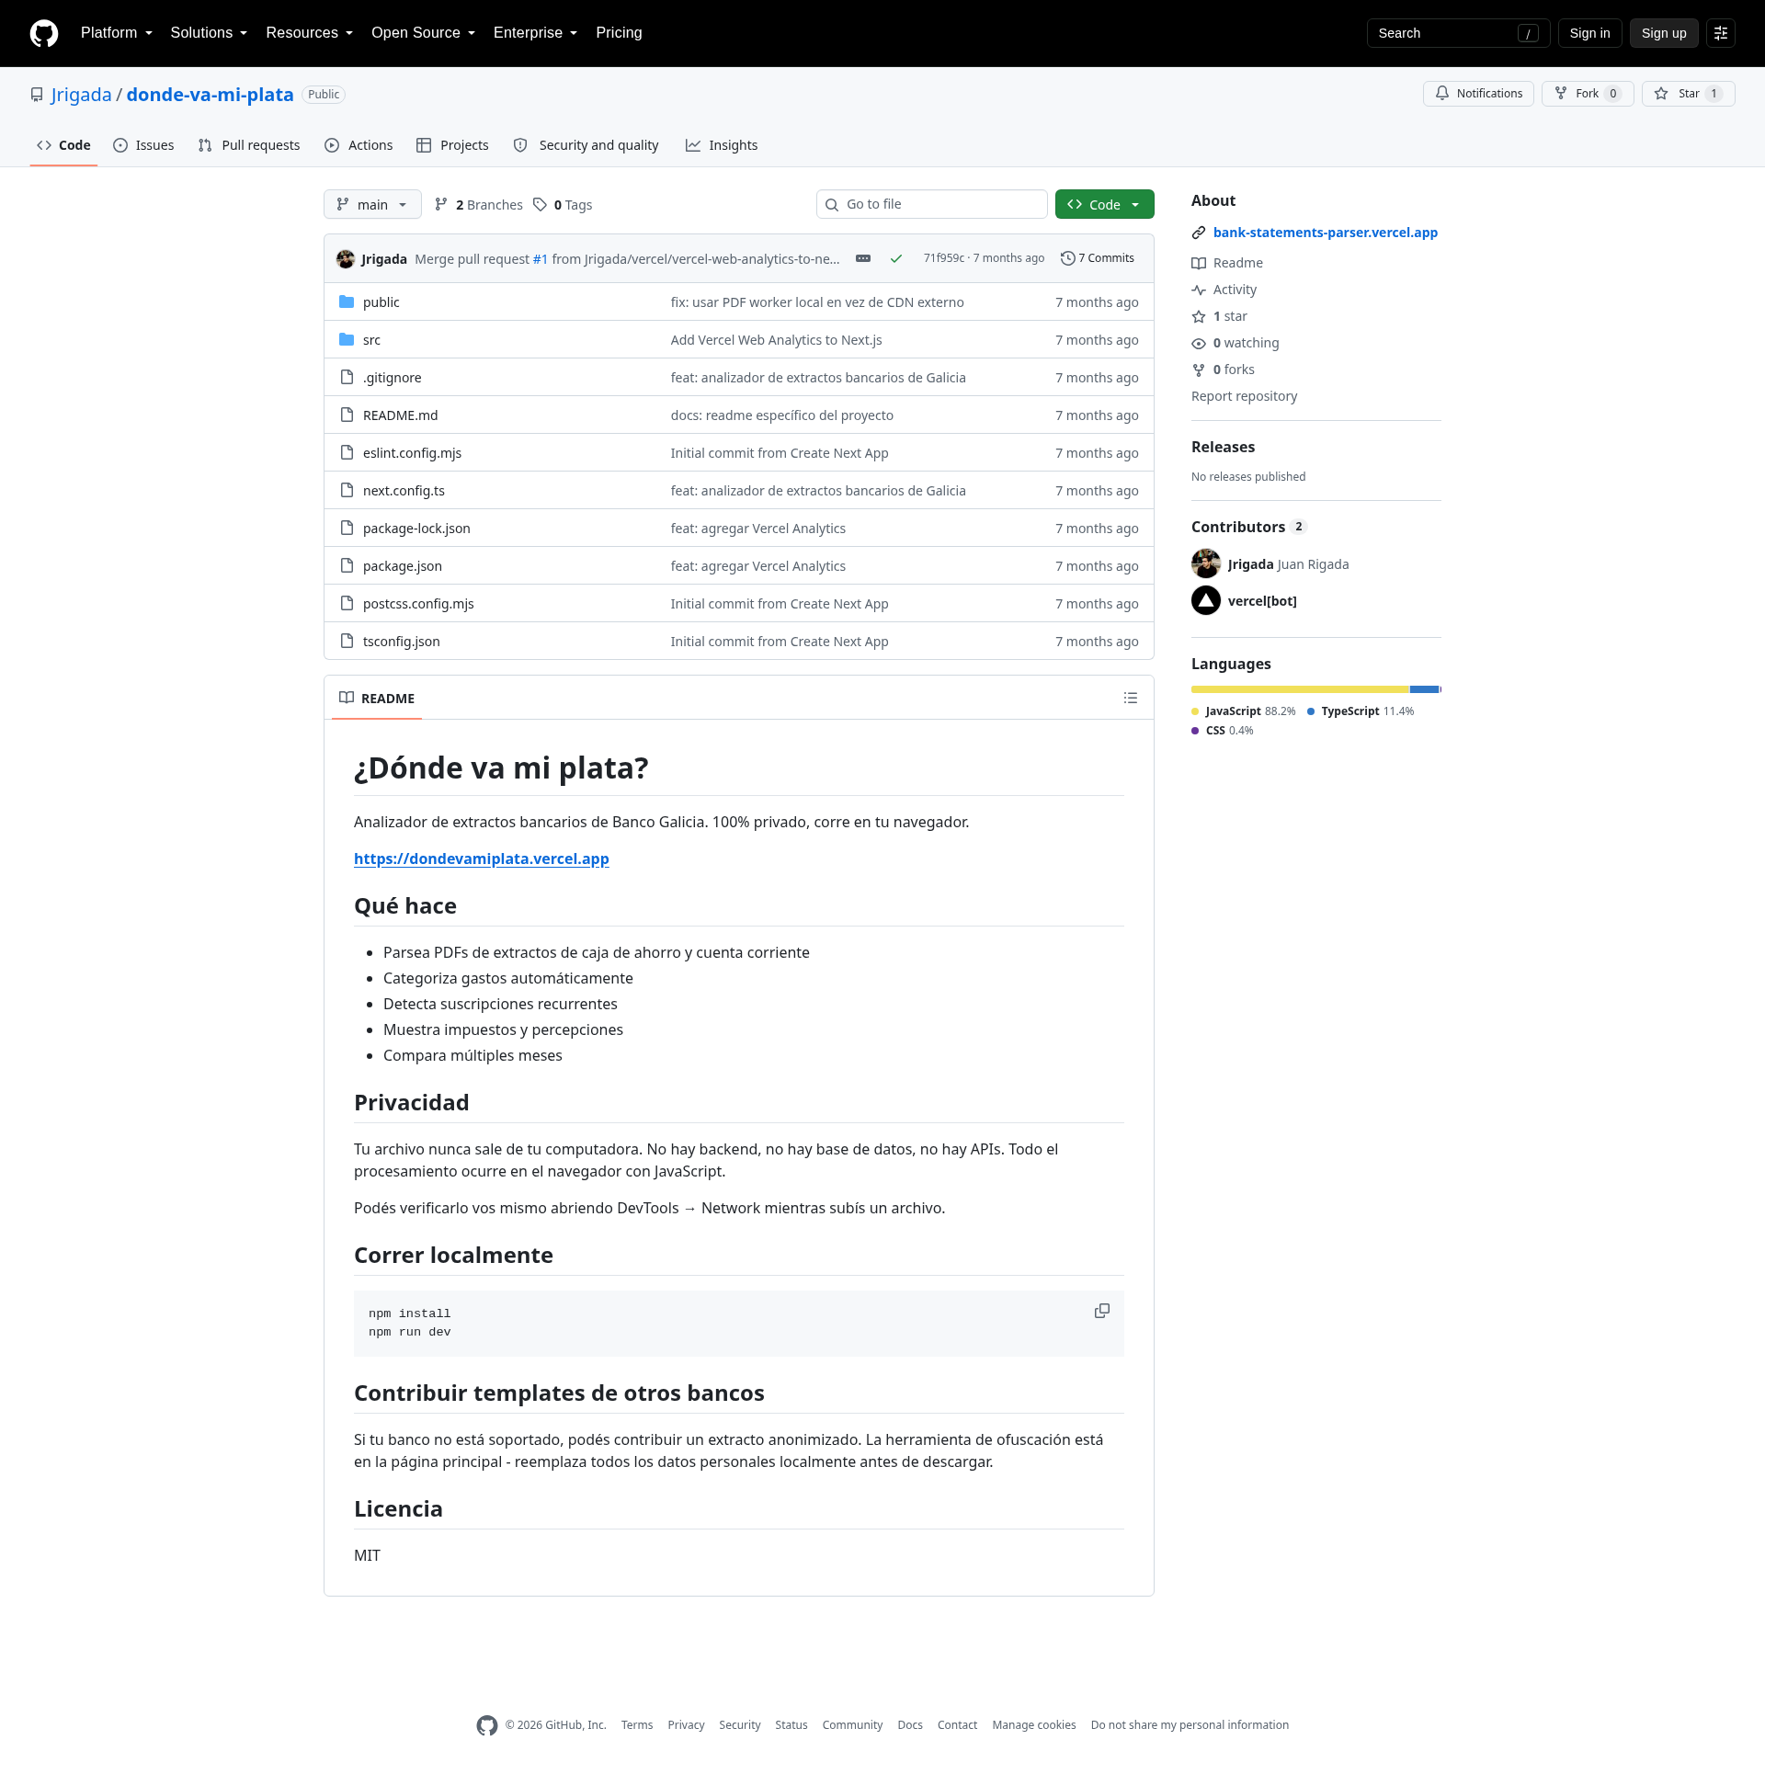1765x1774 pixels.
Task: Open the Activity link in About
Action: click(1235, 290)
